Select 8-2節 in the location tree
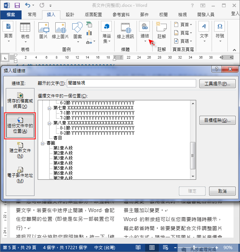This screenshot has width=240, height=252. [97, 133]
